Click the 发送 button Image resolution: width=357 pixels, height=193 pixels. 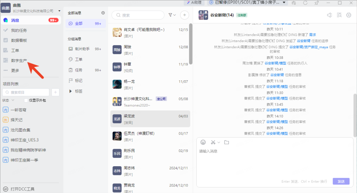341,181
